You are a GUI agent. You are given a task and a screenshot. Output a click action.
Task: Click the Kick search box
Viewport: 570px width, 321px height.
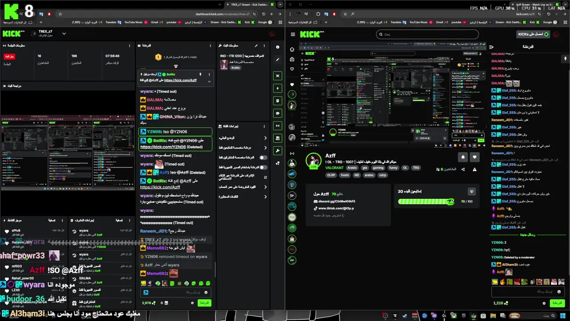[x=427, y=34]
